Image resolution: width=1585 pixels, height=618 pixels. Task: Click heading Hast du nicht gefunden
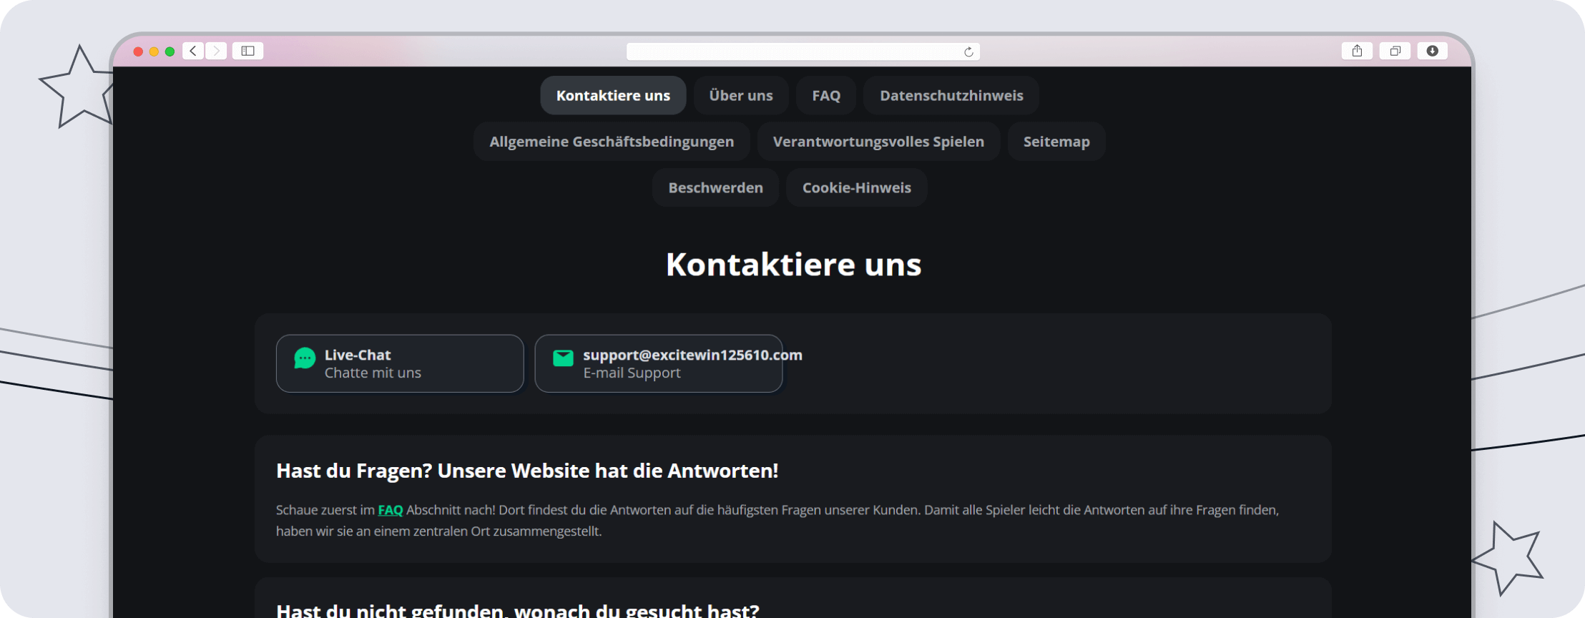[x=518, y=611]
